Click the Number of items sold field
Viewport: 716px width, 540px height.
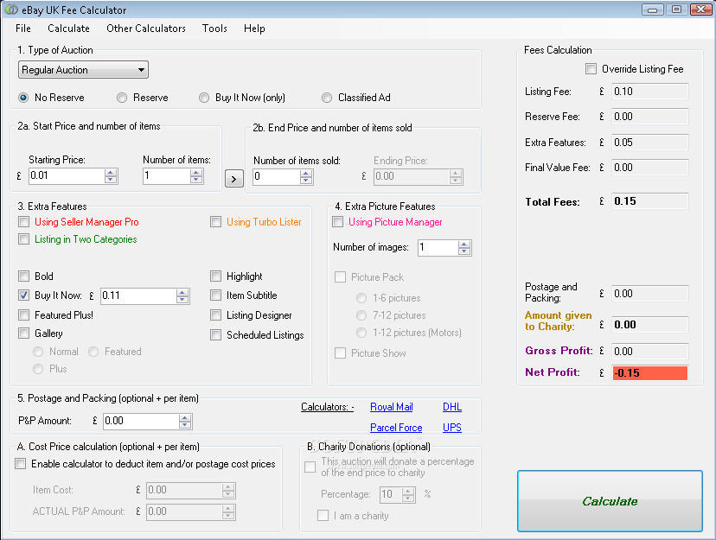(277, 177)
